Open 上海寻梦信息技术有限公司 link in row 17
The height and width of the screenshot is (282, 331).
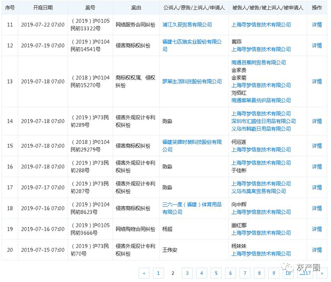261,184
